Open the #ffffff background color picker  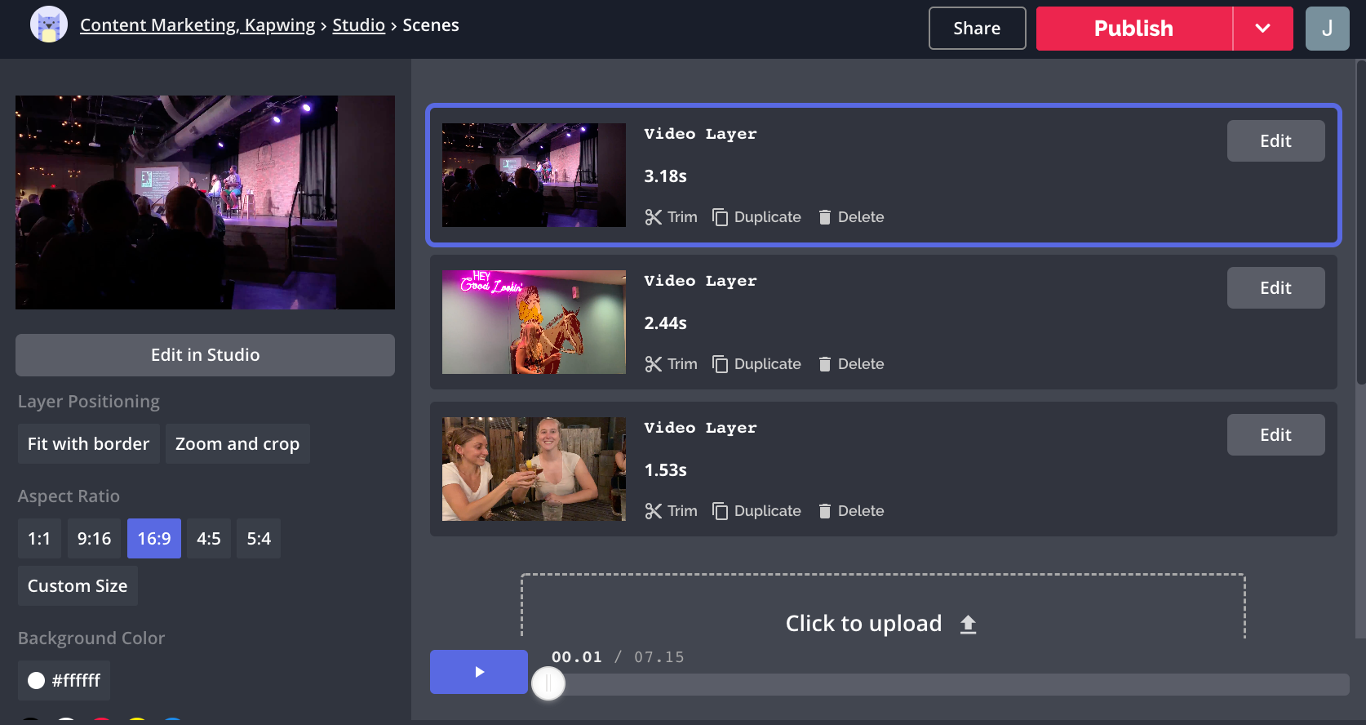coord(64,681)
